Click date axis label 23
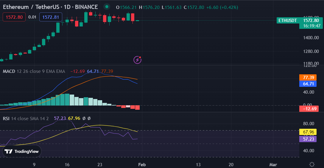The width and height of the screenshot is (324, 168). 100,165
